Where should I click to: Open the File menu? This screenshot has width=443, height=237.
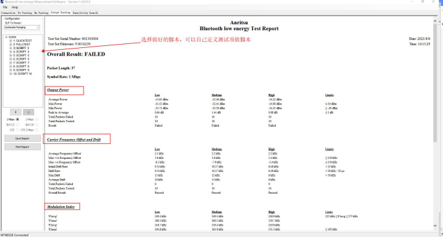(x=5, y=7)
